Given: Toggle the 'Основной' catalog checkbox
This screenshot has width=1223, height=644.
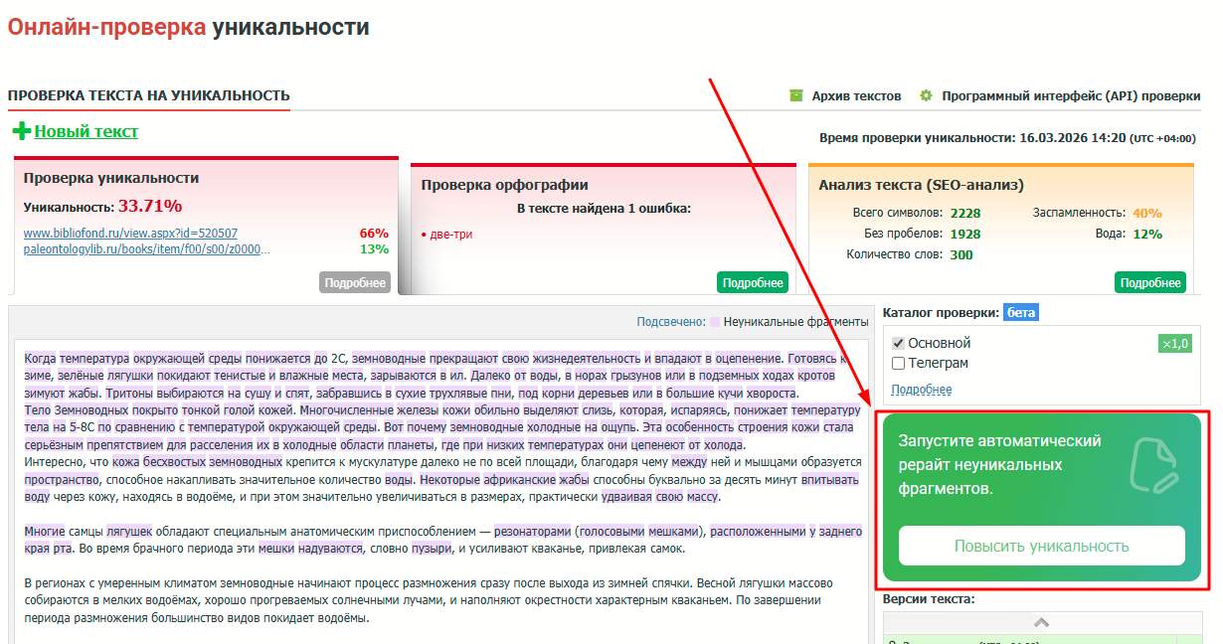Looking at the screenshot, I should pos(898,343).
